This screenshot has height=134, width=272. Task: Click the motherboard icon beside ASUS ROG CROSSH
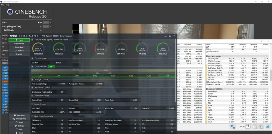(x=207, y=89)
